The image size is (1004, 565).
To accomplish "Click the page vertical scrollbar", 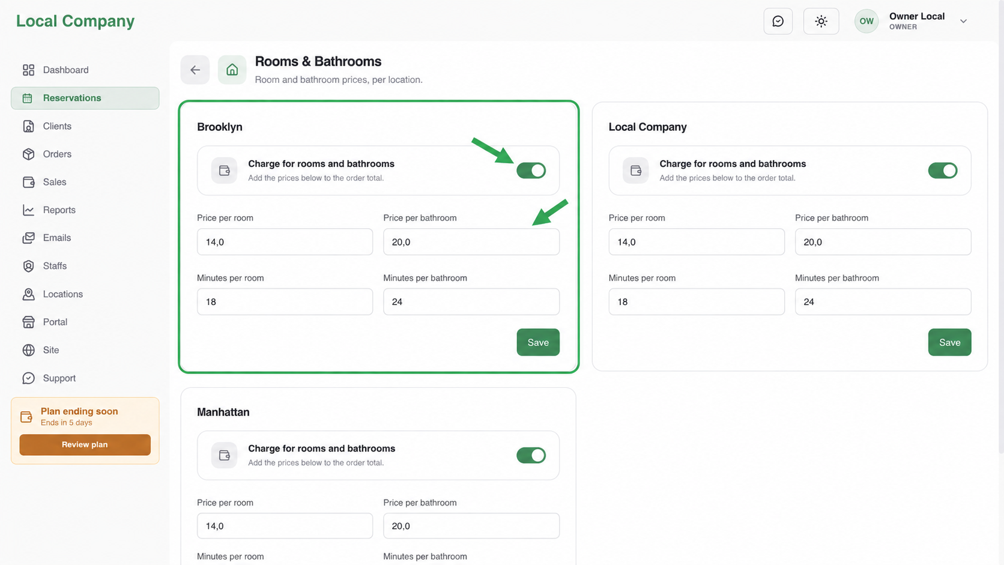I will [1001, 228].
